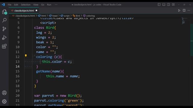The width and height of the screenshot is (193, 108).
Task: Click the VS Code logo icon
Action: point(3,5)
